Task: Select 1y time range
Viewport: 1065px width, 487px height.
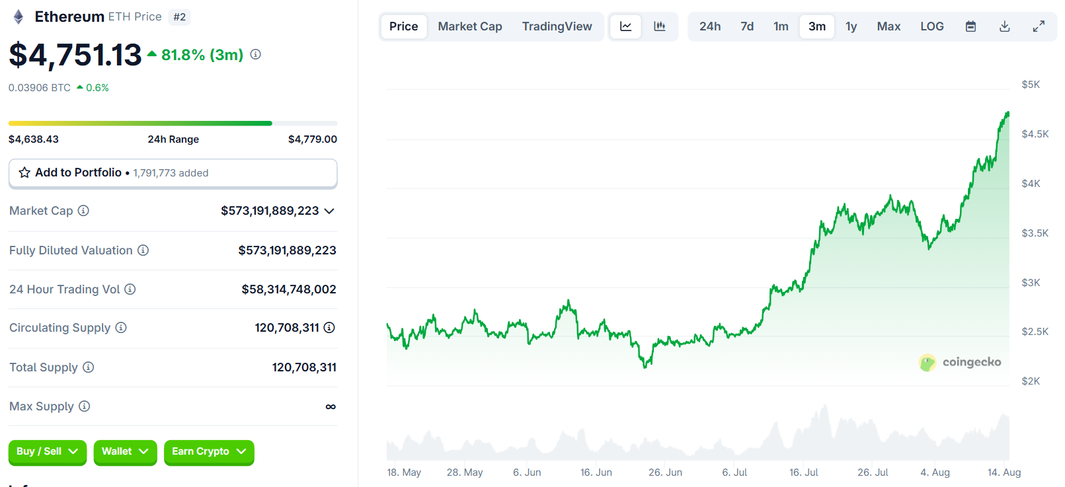Action: click(x=851, y=26)
